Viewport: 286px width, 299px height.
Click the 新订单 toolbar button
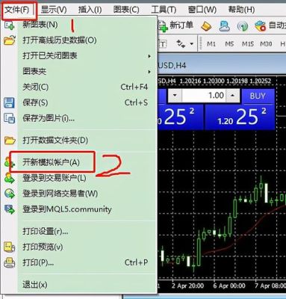coord(176,25)
